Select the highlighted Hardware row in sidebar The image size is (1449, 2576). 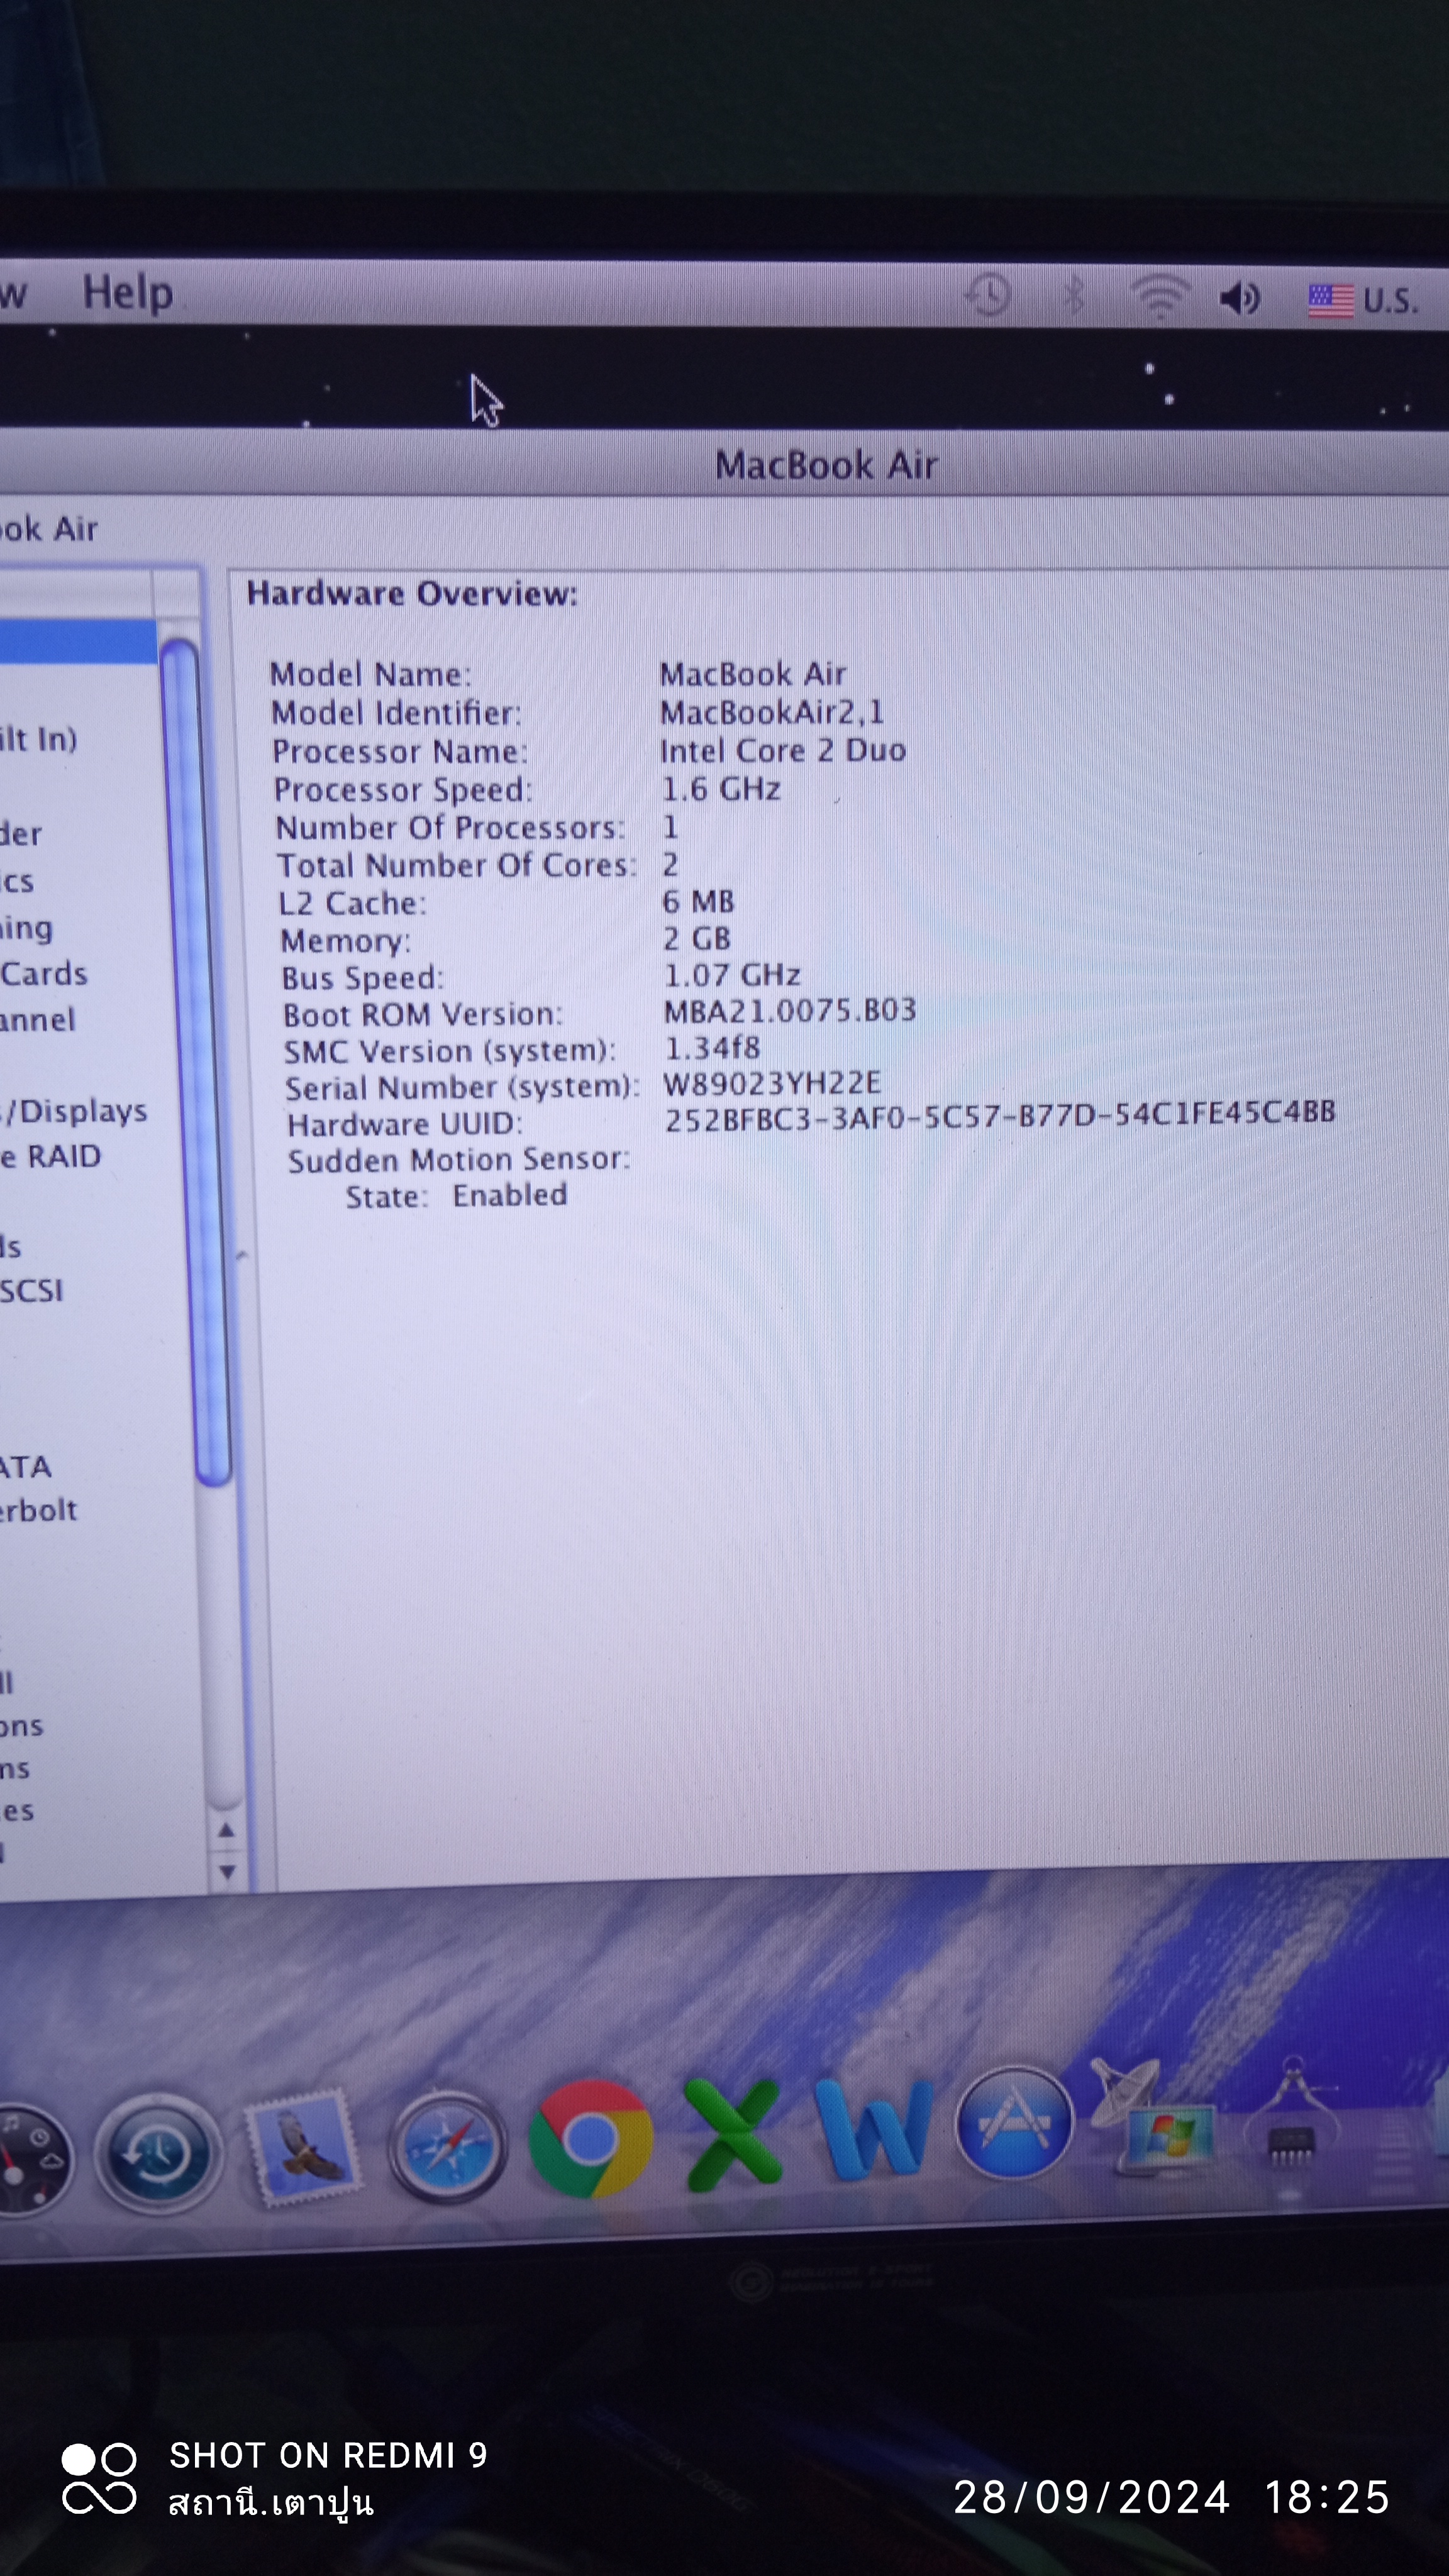[78, 641]
